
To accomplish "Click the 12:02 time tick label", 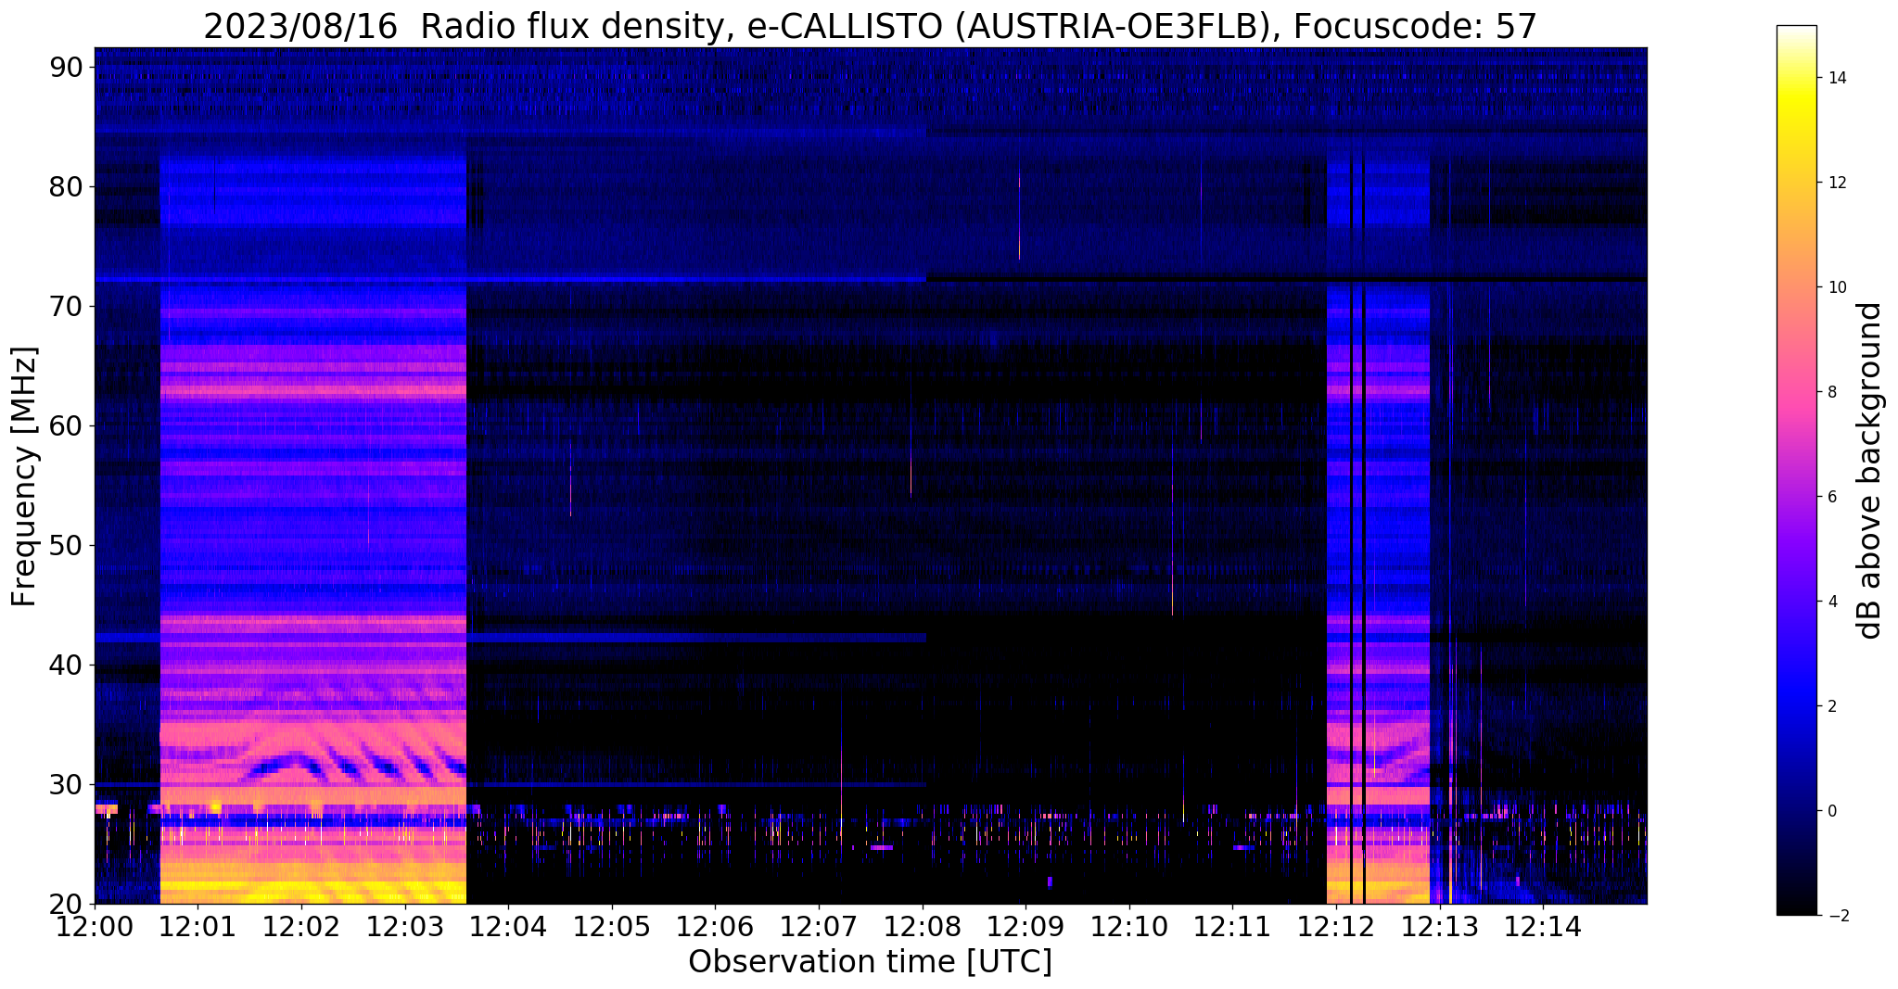I will coord(300,925).
